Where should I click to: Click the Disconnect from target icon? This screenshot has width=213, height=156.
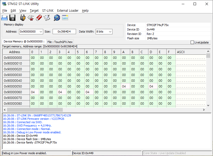coord(31,18)
